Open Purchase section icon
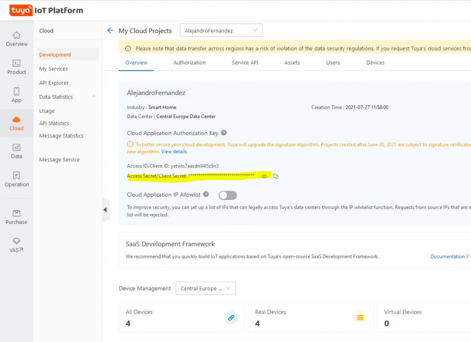471x342 pixels. click(x=16, y=213)
